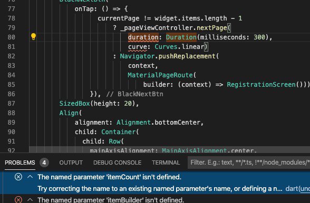Open the OUTPUT panel tab

click(71, 163)
